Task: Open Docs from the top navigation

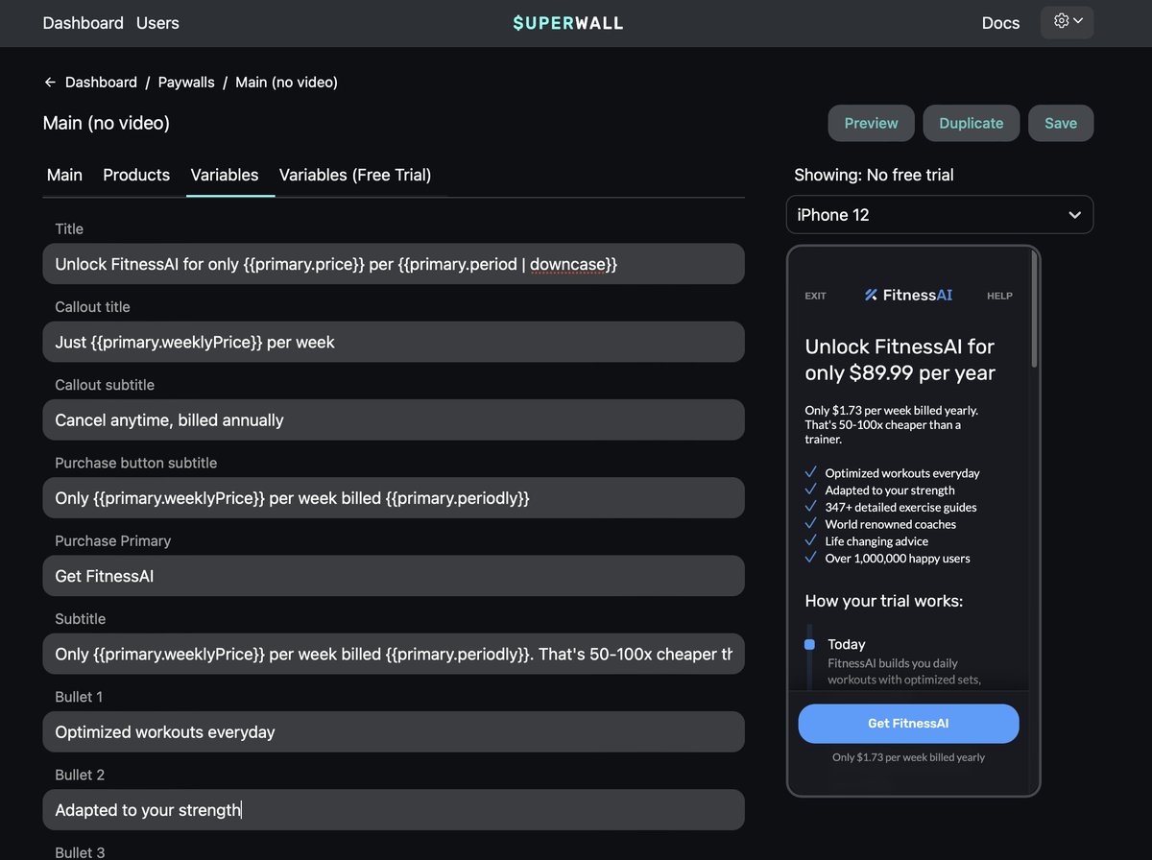Action: pos(1000,23)
